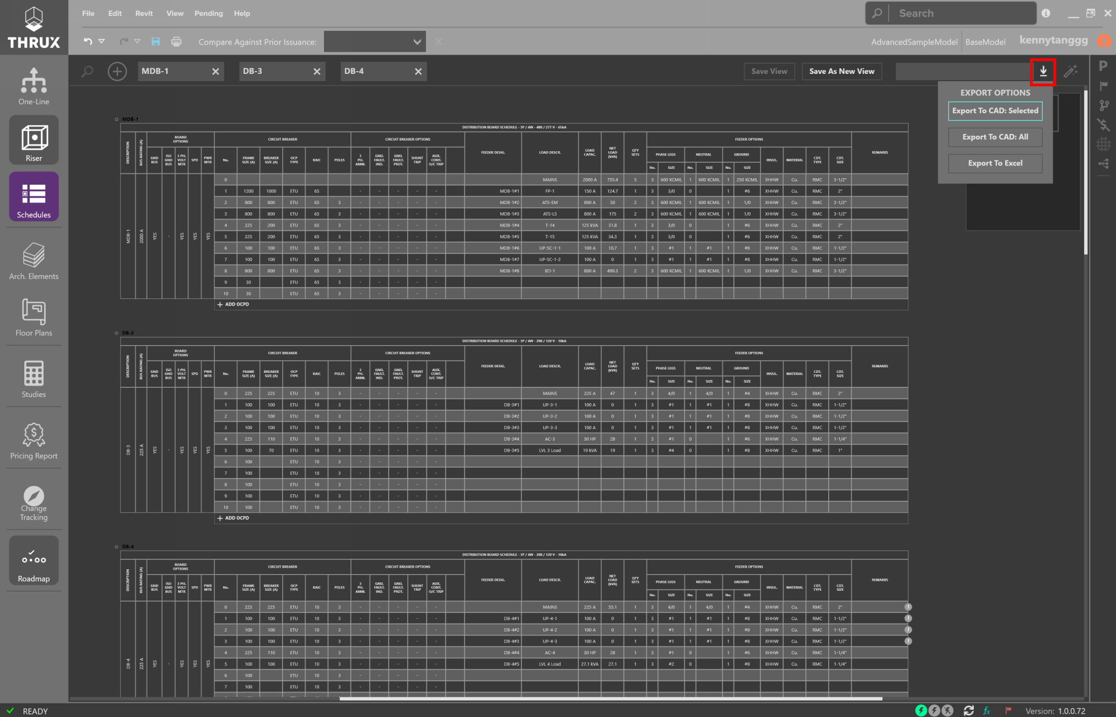Screen dimensions: 1116x717
Task: Close the DB-4 schedule tab
Action: pyautogui.click(x=418, y=71)
